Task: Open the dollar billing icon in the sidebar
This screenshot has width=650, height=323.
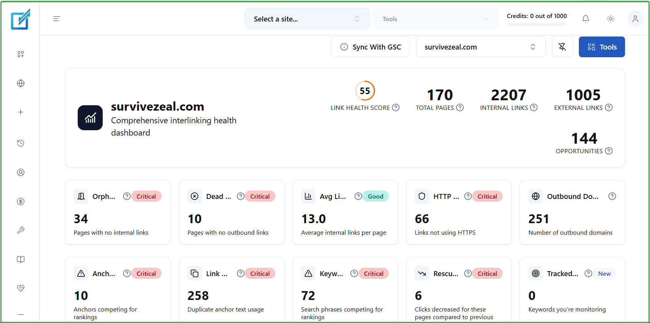Action: (x=21, y=202)
